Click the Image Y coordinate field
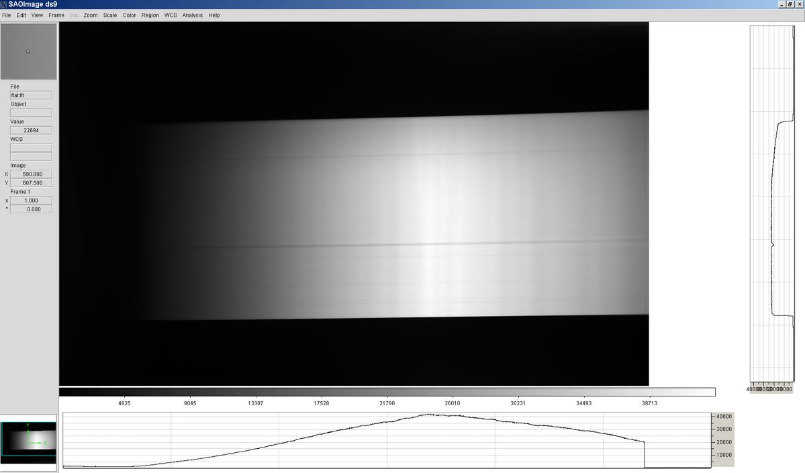Screen dimensions: 805x473 tap(30, 182)
